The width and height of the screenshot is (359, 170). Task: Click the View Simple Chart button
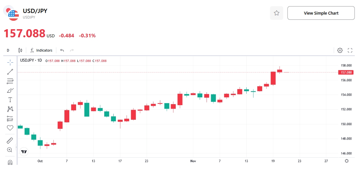(321, 13)
